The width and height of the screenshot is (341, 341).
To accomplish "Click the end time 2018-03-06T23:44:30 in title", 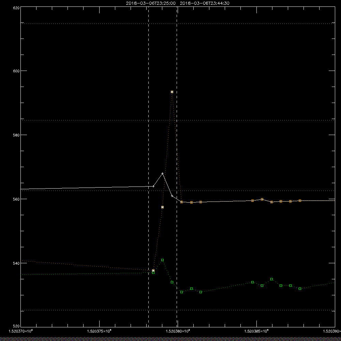I will (x=205, y=3).
